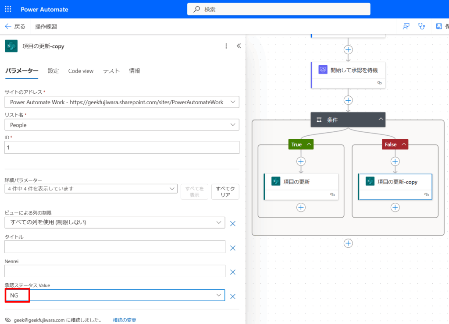Click into the 検索 search box
449x324 pixels.
pyautogui.click(x=278, y=9)
